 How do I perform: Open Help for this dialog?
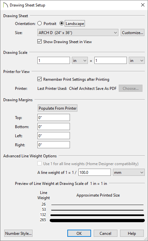tap(132, 233)
